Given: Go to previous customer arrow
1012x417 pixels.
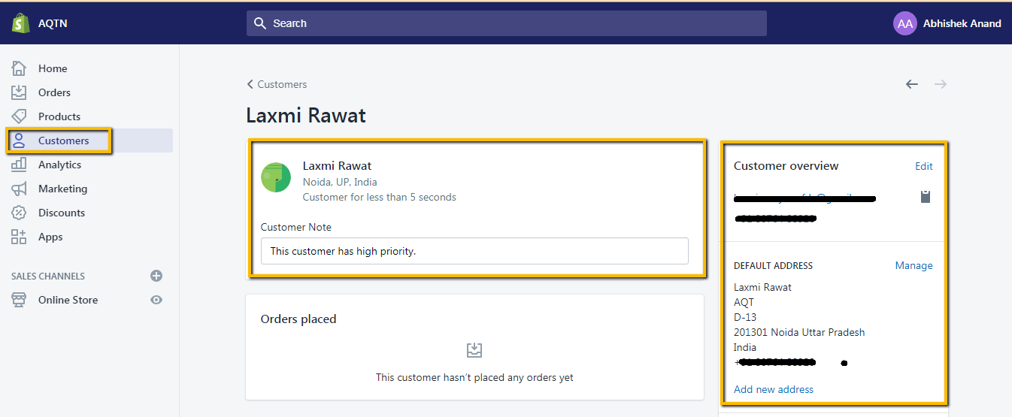Looking at the screenshot, I should click(x=912, y=84).
